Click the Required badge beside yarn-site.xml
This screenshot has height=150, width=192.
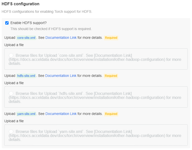click(x=111, y=114)
